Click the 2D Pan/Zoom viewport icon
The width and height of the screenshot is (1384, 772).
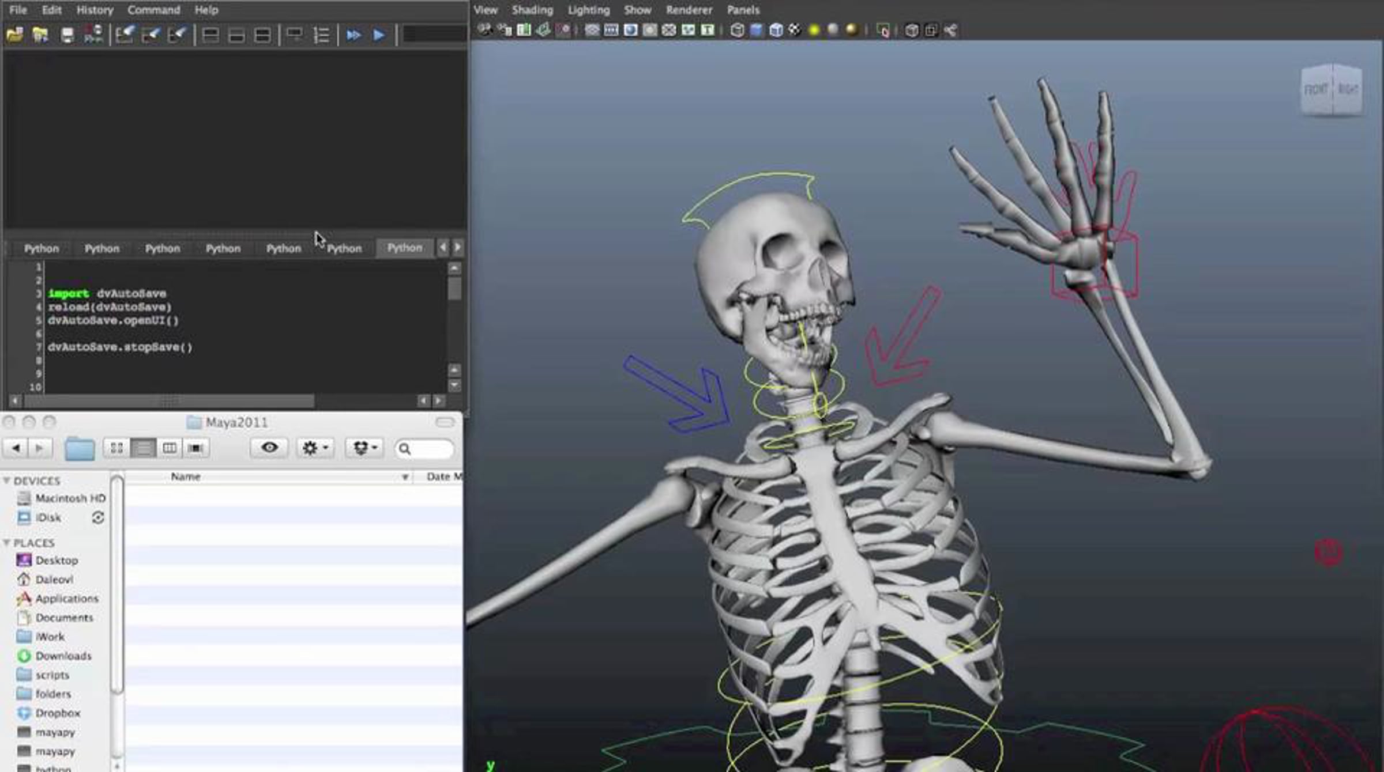pos(563,29)
